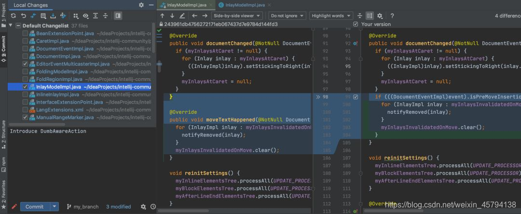Show commit message history clock icon
Image resolution: width=521 pixels, height=214 pixels.
[153, 206]
